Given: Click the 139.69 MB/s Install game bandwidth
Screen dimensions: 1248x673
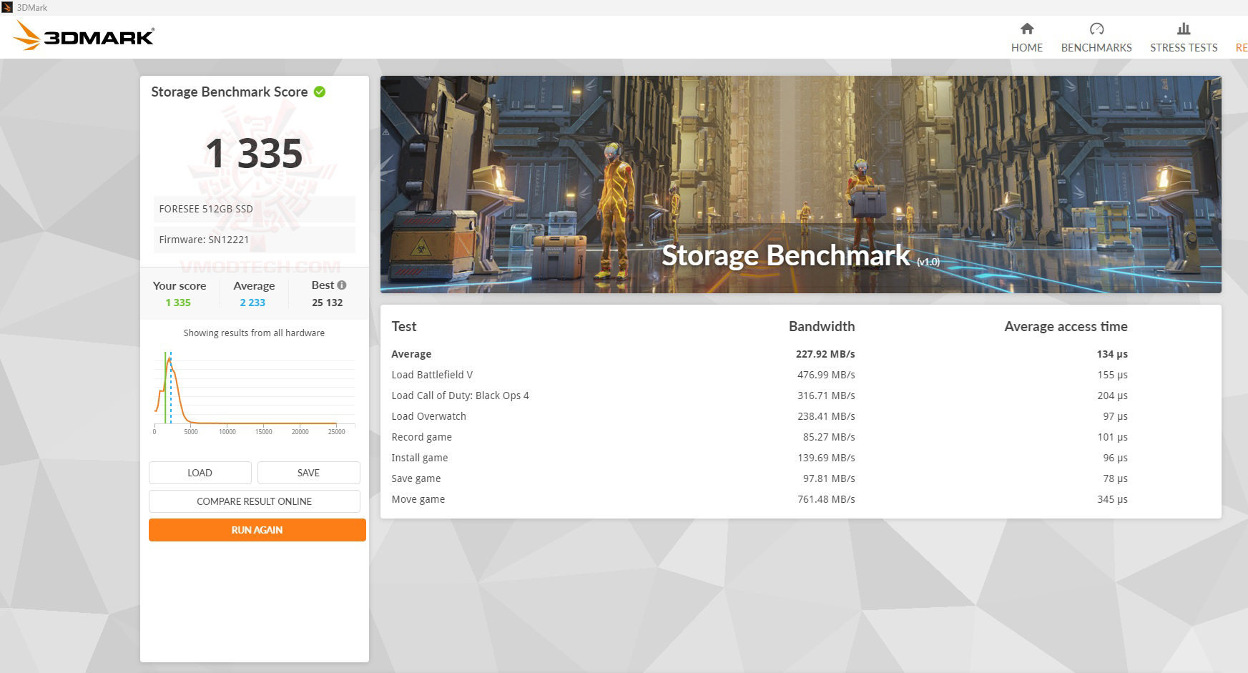Looking at the screenshot, I should (826, 458).
